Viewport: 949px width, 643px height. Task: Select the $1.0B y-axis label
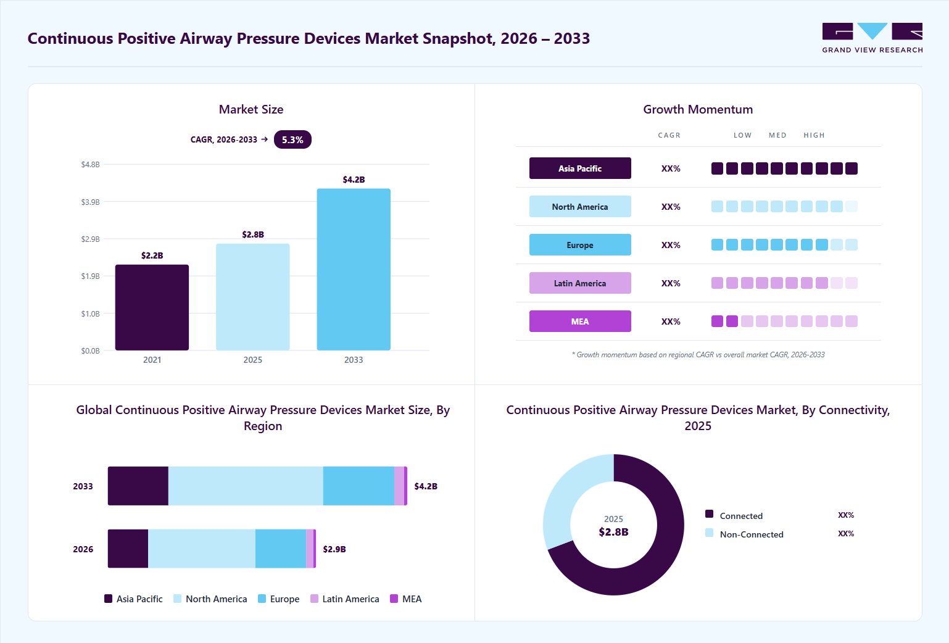tap(90, 313)
